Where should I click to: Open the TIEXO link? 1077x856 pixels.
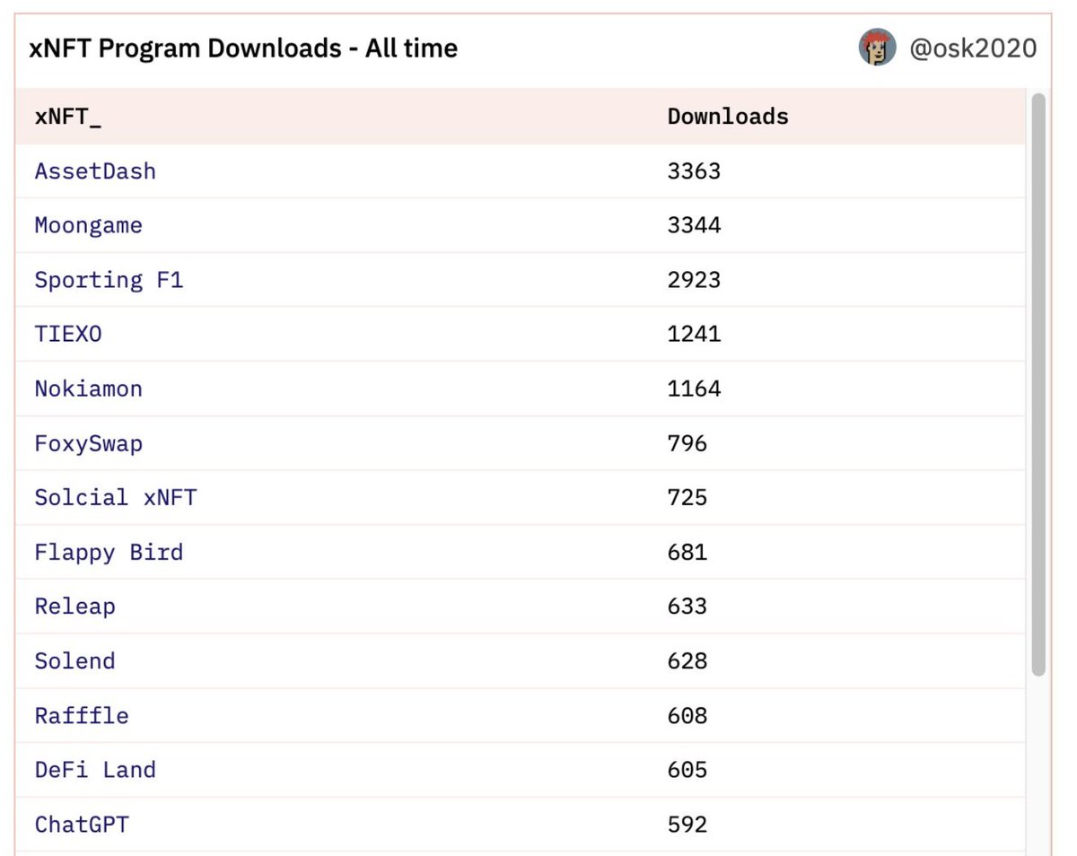(66, 335)
